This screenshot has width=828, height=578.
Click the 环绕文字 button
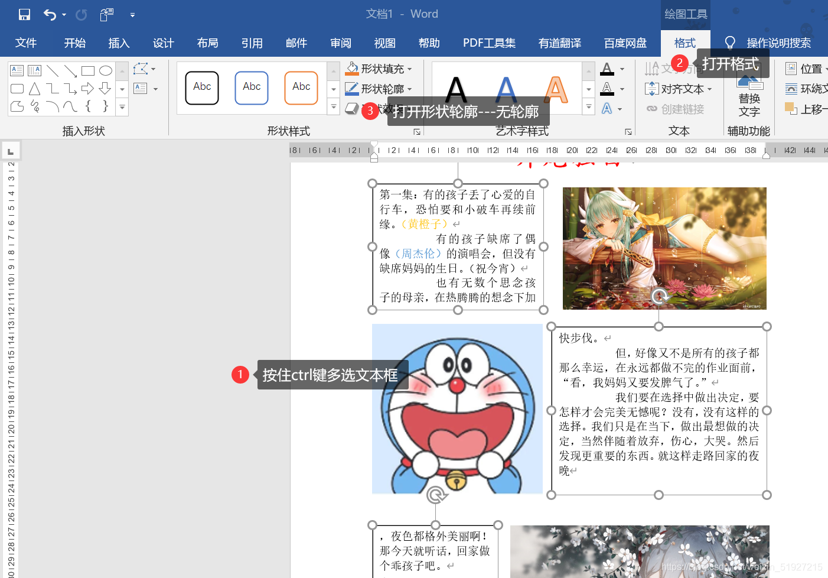[x=806, y=89]
